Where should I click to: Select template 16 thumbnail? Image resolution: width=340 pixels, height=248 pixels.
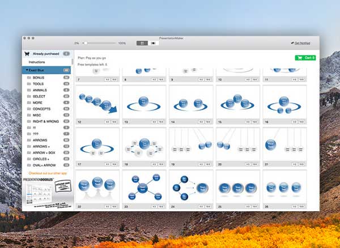click(284, 102)
